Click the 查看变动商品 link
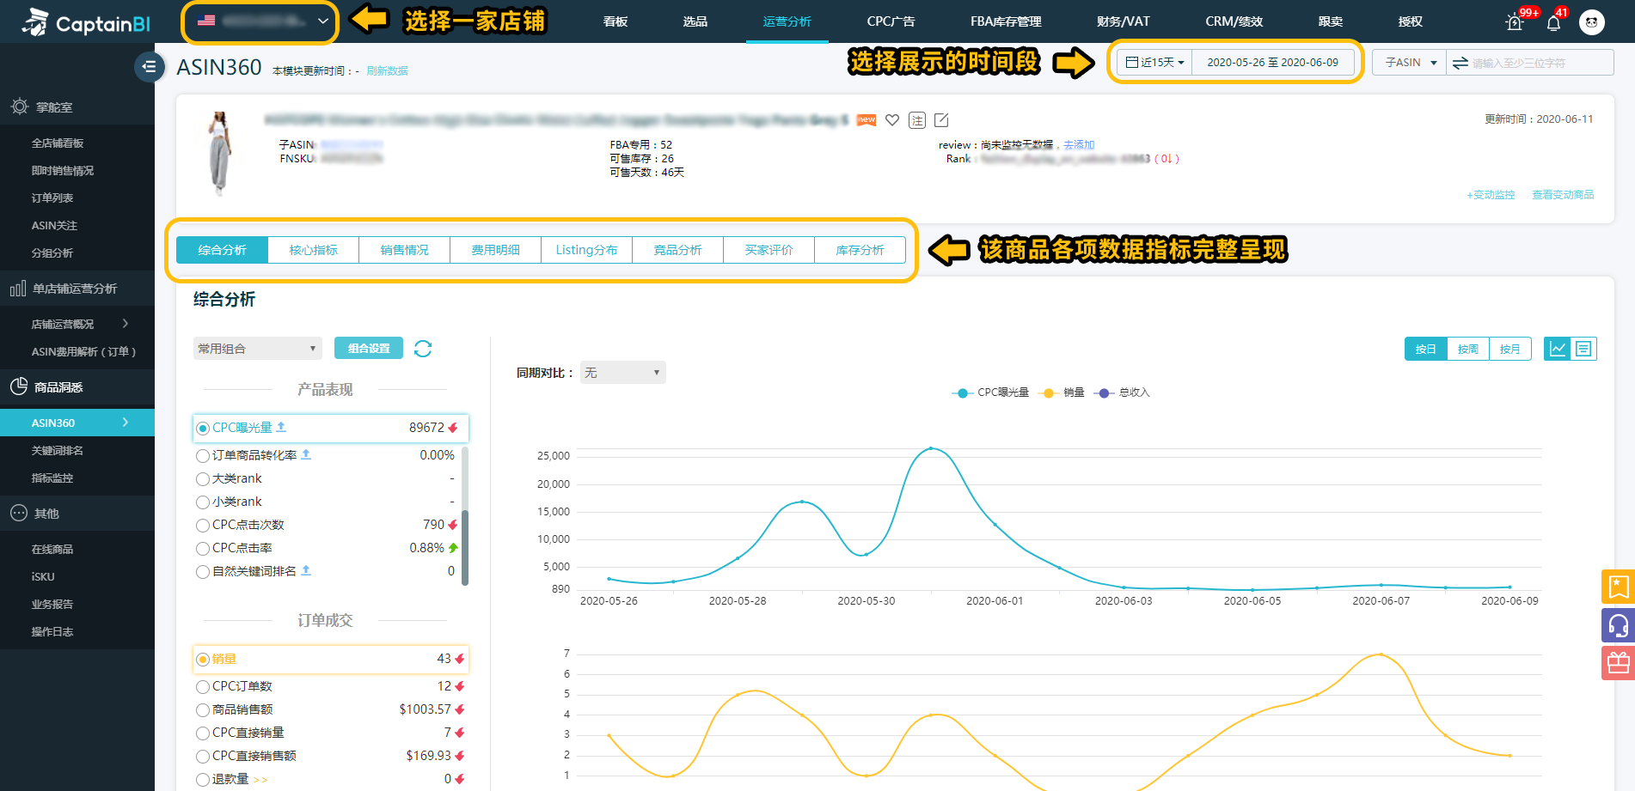 [x=1563, y=195]
